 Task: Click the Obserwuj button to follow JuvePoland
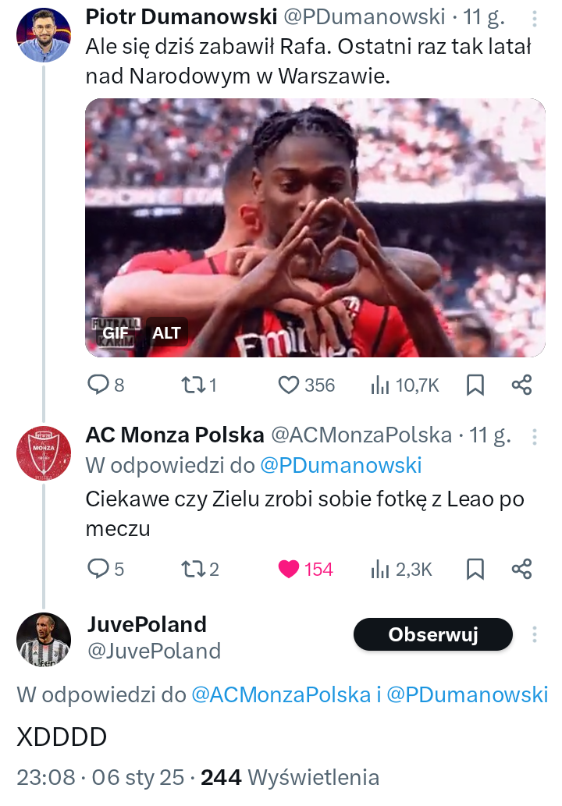[432, 635]
